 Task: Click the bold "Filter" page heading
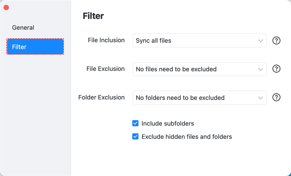click(x=93, y=16)
